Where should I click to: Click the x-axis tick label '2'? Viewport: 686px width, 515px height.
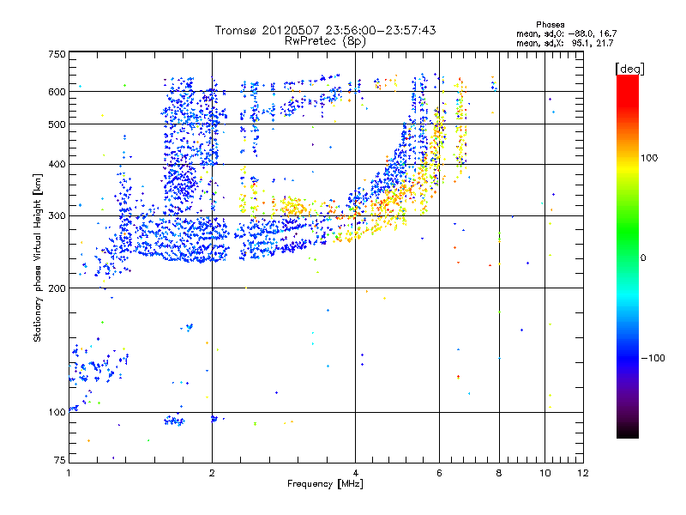212,473
